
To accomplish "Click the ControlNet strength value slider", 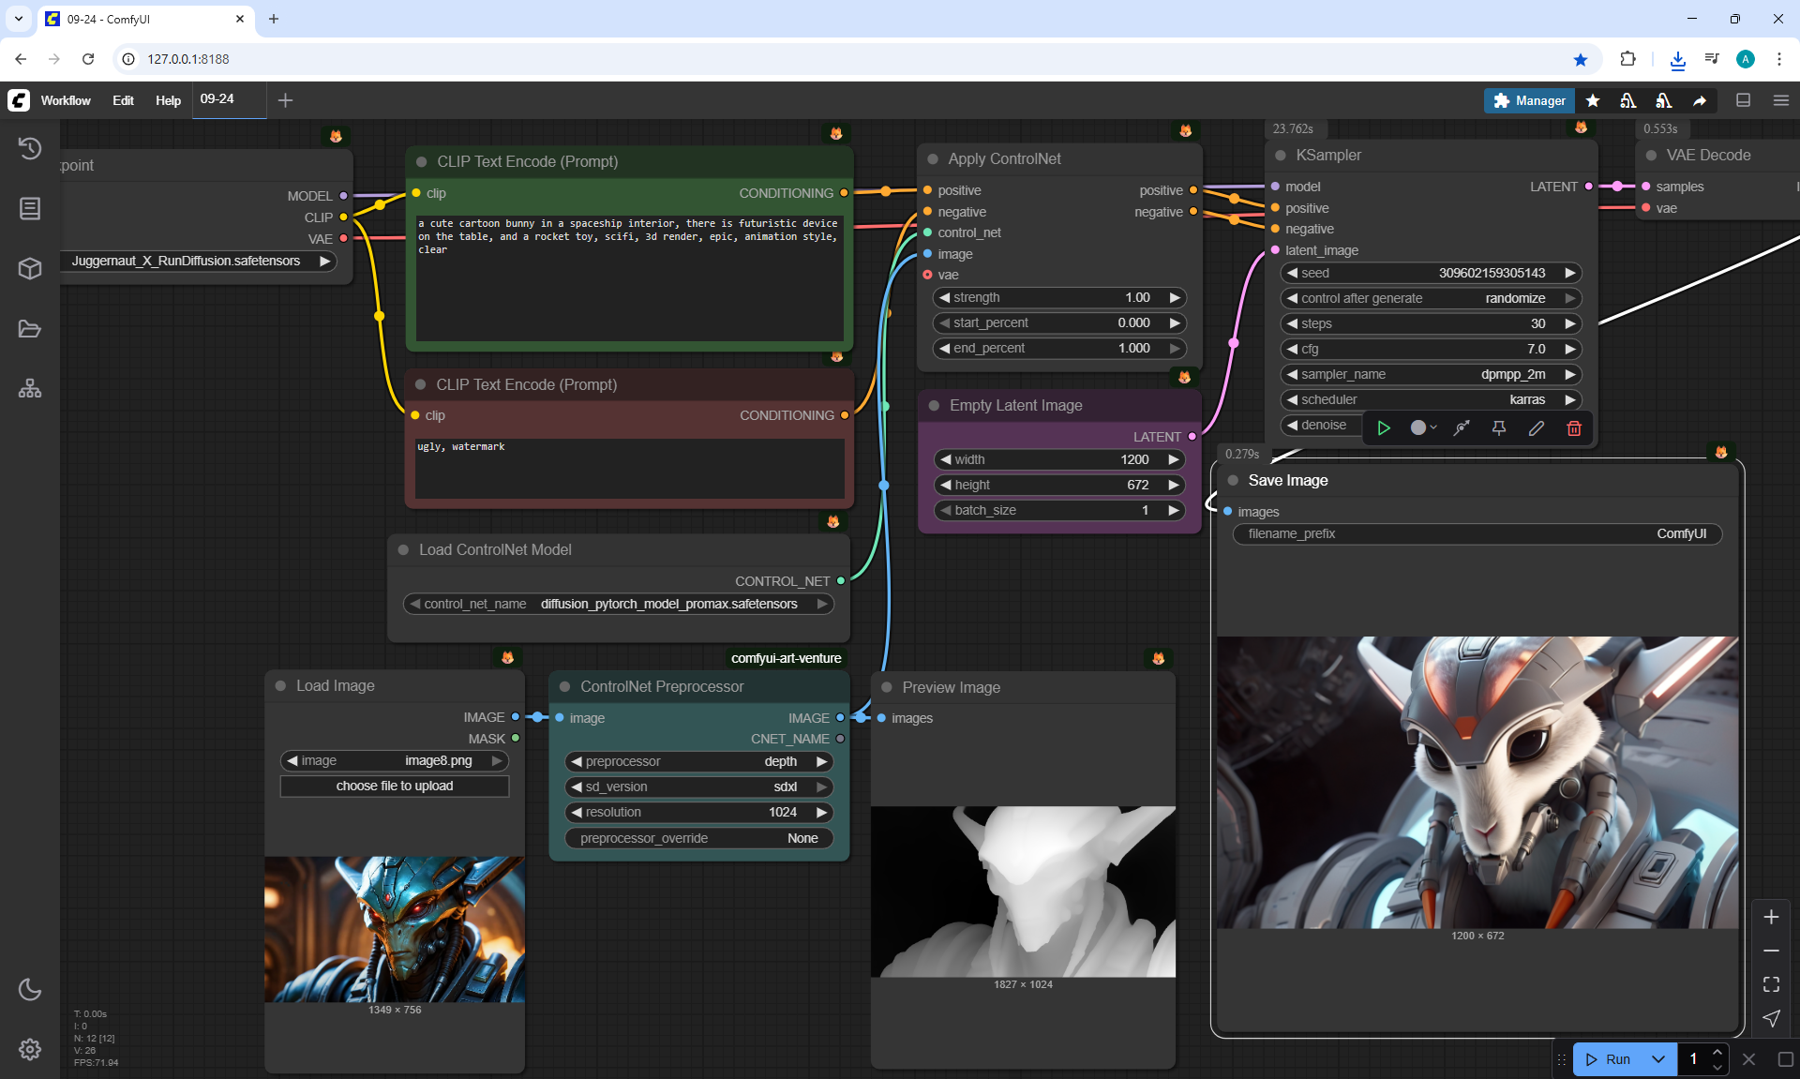I will [1059, 297].
